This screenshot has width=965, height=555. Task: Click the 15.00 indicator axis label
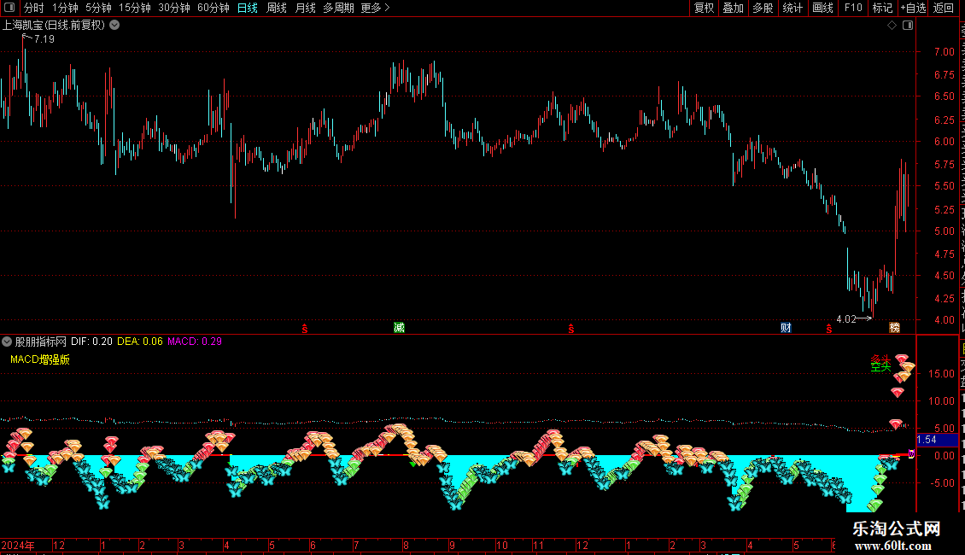[942, 373]
